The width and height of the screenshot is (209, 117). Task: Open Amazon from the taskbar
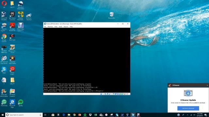[58, 115]
